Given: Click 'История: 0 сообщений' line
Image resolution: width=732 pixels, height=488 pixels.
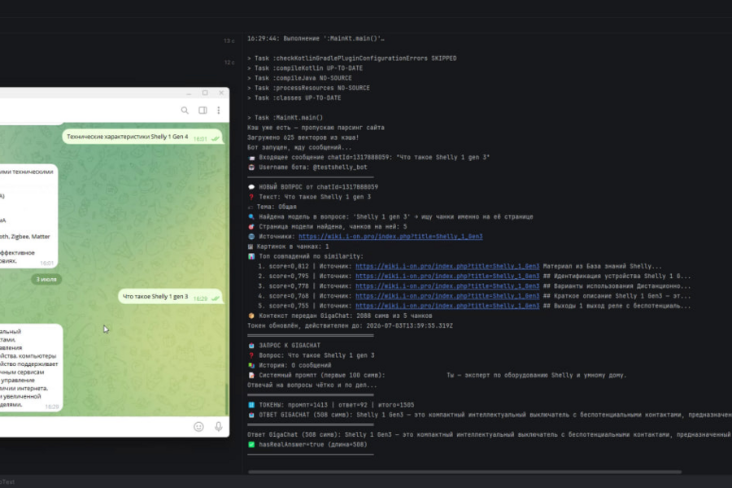Looking at the screenshot, I should 290,365.
